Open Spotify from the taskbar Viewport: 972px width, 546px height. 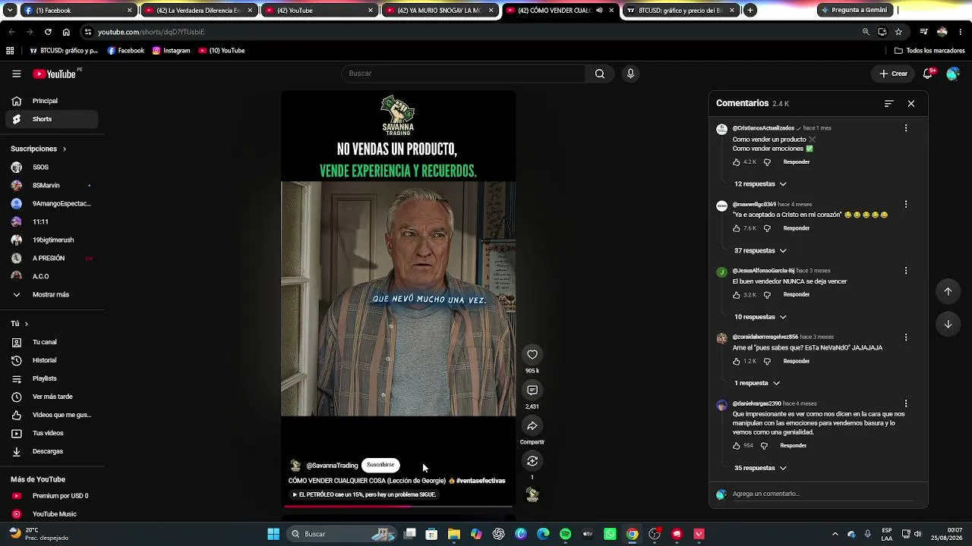566,534
